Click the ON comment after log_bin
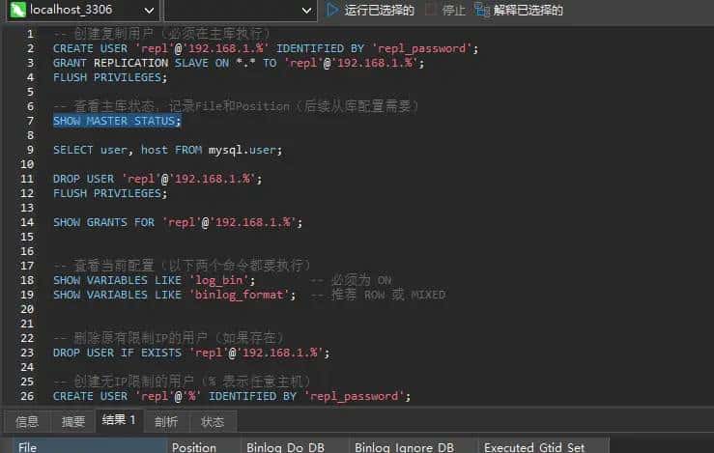714x453 pixels. click(x=351, y=280)
